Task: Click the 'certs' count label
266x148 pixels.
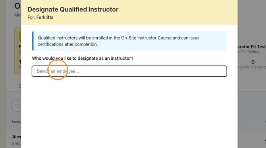Action: point(243,67)
